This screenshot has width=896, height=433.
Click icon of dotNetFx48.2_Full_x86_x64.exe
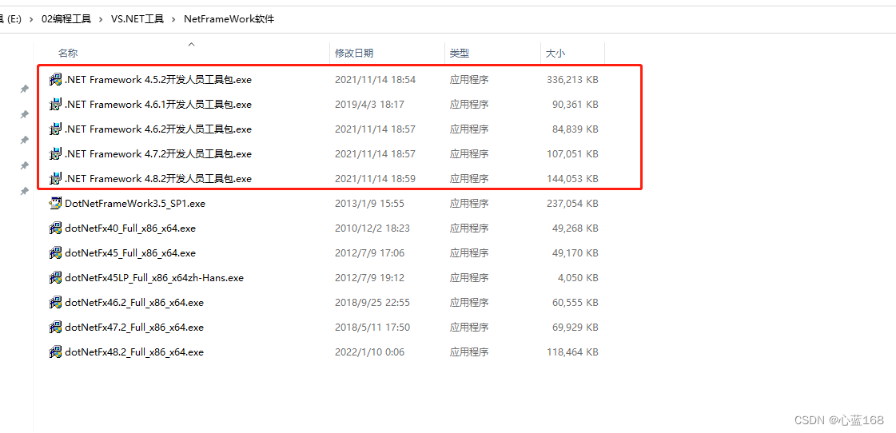coord(55,352)
